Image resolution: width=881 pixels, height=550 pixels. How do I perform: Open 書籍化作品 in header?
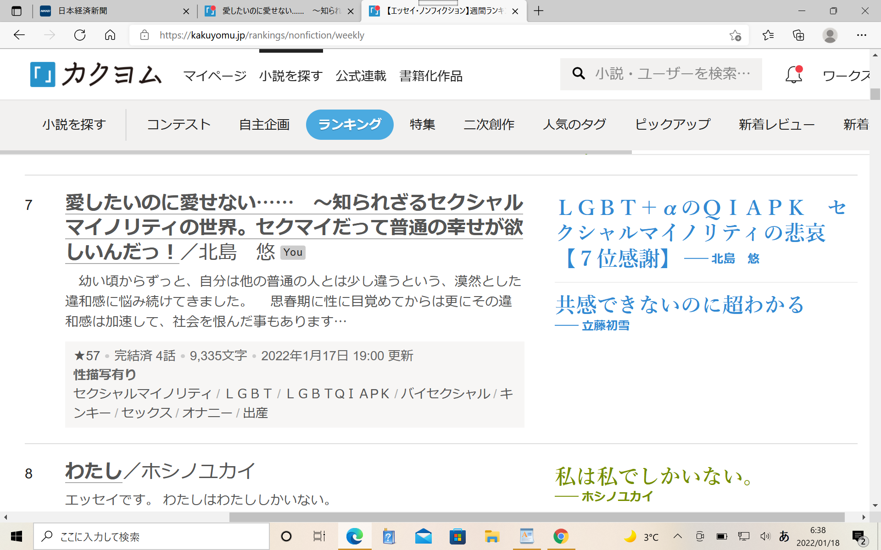point(431,76)
